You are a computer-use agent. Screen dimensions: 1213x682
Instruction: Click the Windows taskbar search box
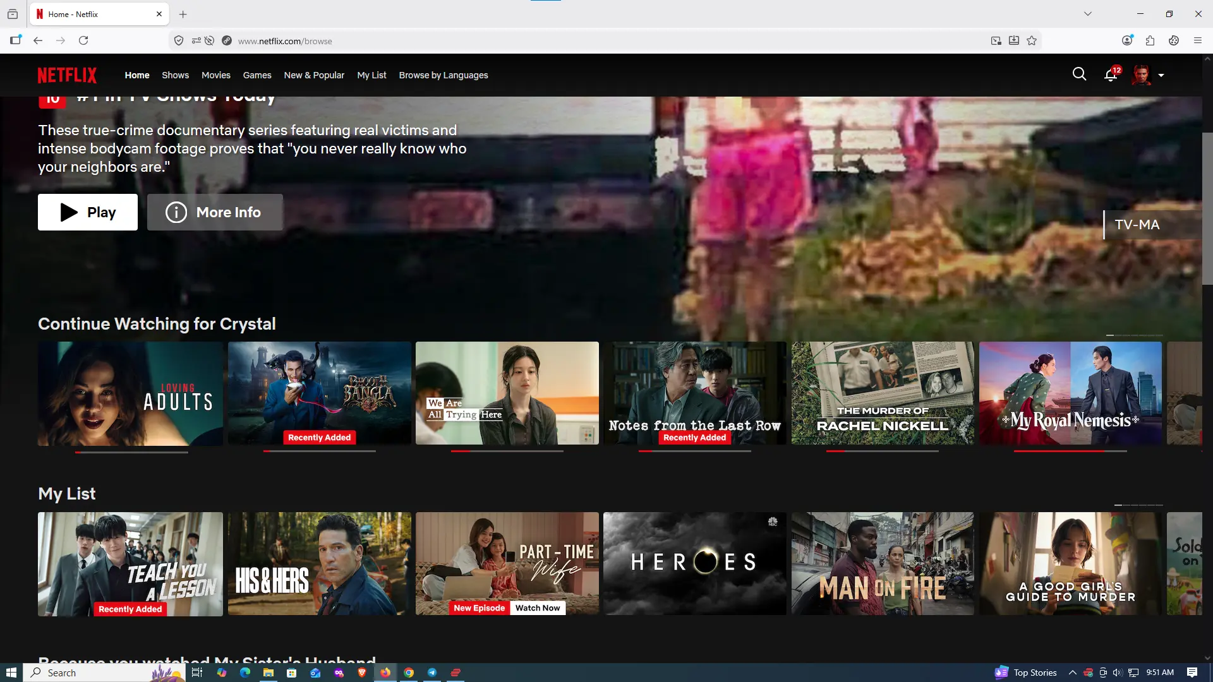(104, 673)
